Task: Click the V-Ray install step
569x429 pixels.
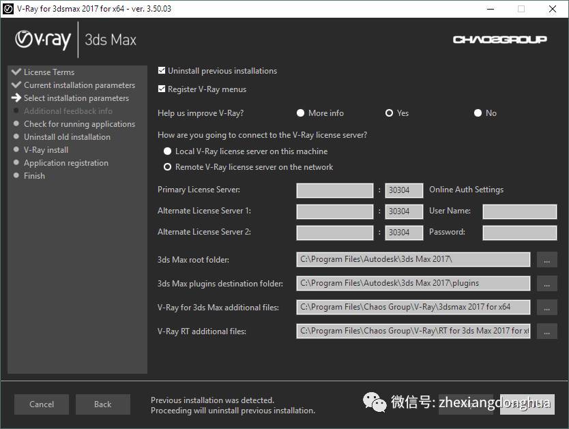Action: coord(46,150)
